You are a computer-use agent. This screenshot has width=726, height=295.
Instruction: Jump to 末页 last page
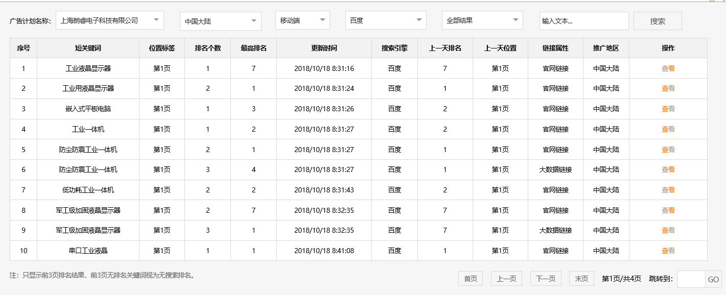coord(582,278)
